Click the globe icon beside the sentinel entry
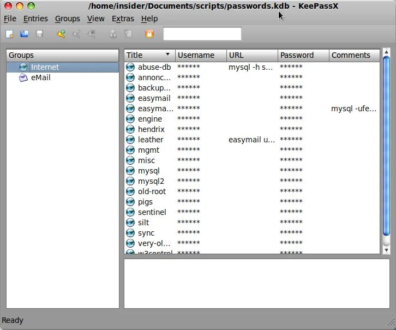396x330 pixels. click(x=130, y=212)
